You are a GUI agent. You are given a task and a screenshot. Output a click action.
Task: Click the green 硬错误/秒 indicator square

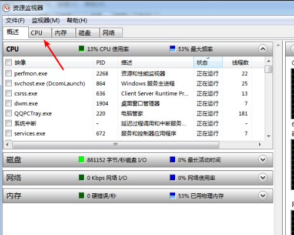[x=81, y=196]
